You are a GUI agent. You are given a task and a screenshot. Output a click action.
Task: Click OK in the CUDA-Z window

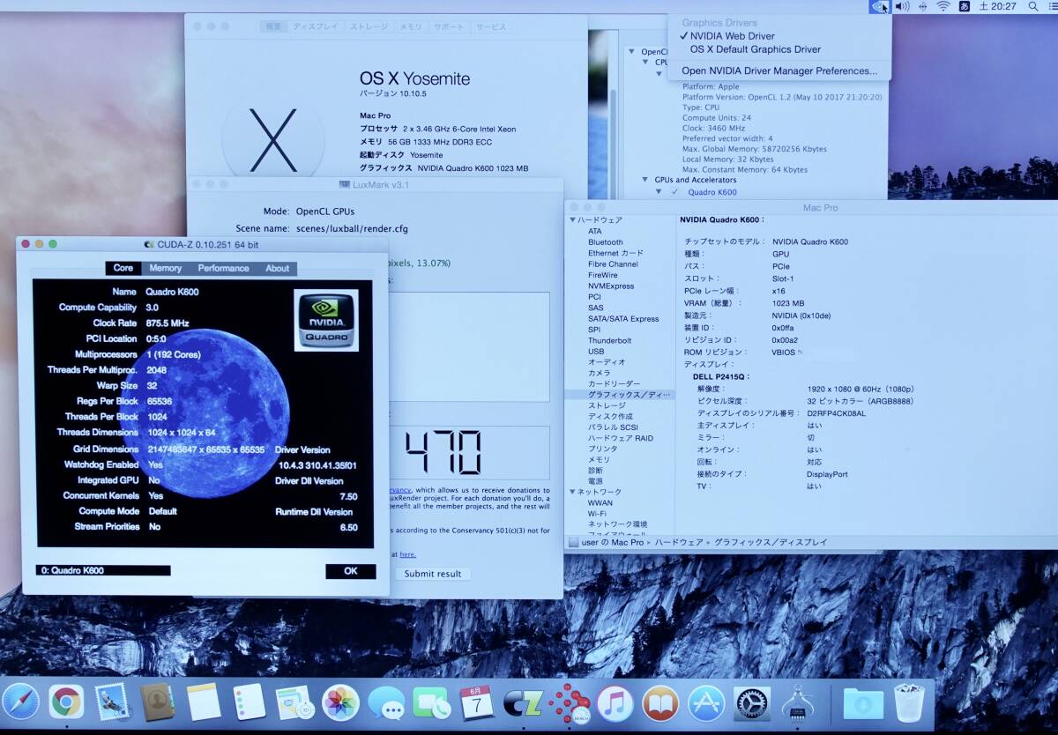pos(351,571)
